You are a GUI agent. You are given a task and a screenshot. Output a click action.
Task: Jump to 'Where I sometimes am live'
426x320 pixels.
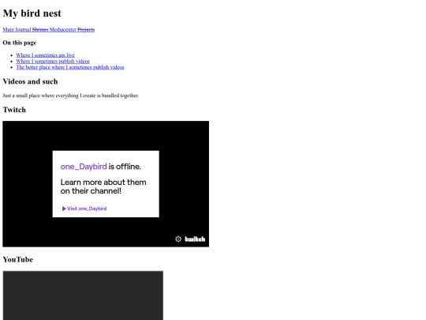click(45, 55)
